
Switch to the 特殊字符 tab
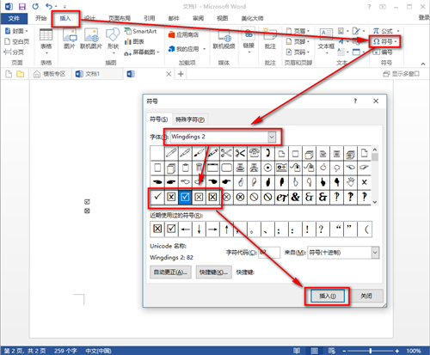click(190, 119)
